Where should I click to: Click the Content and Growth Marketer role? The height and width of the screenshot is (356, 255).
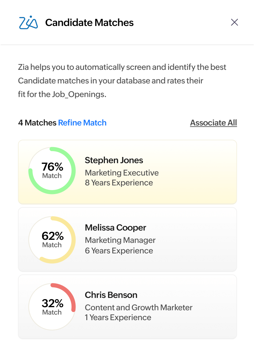click(138, 307)
